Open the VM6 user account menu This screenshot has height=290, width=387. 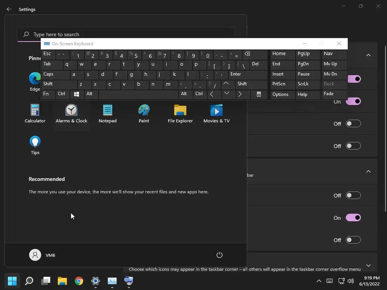42,255
